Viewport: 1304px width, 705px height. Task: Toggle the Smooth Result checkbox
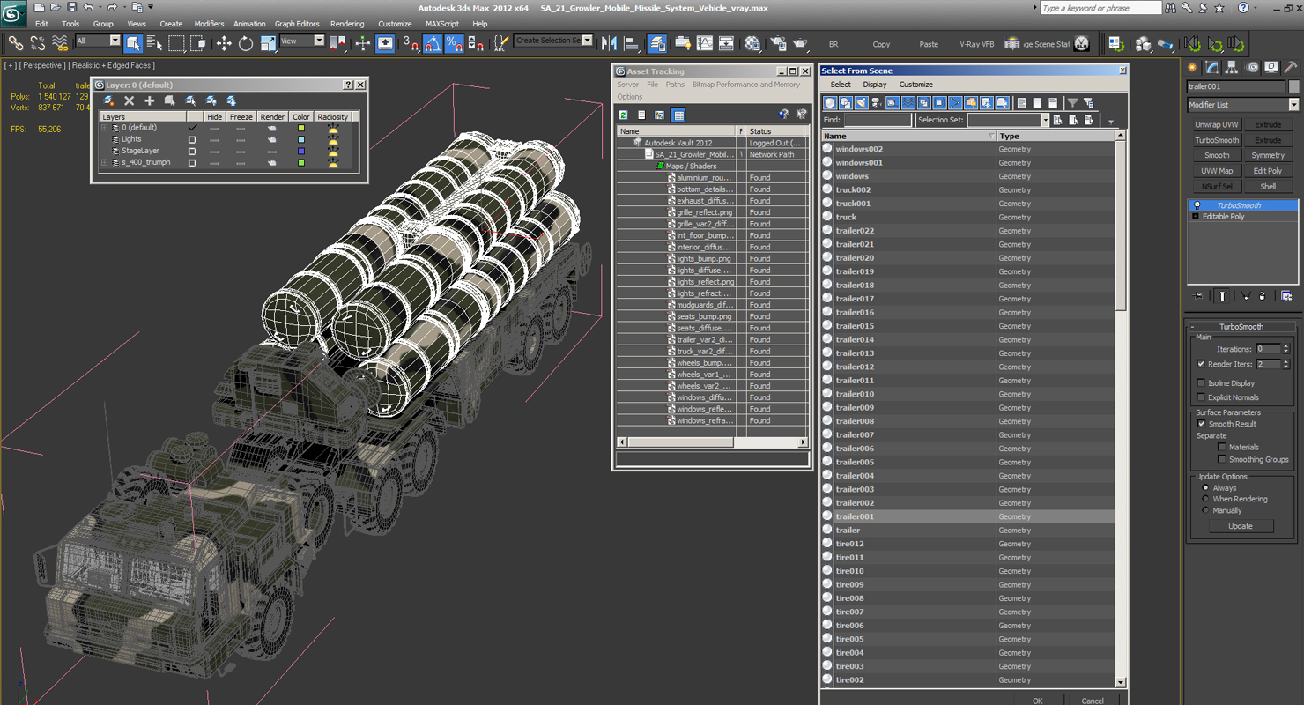[1201, 424]
